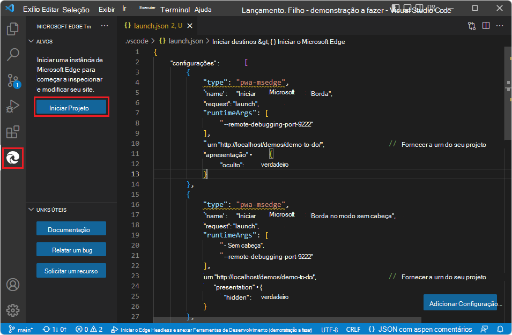Collapse the ALVOS section
This screenshot has width=512, height=335.
tap(41, 41)
